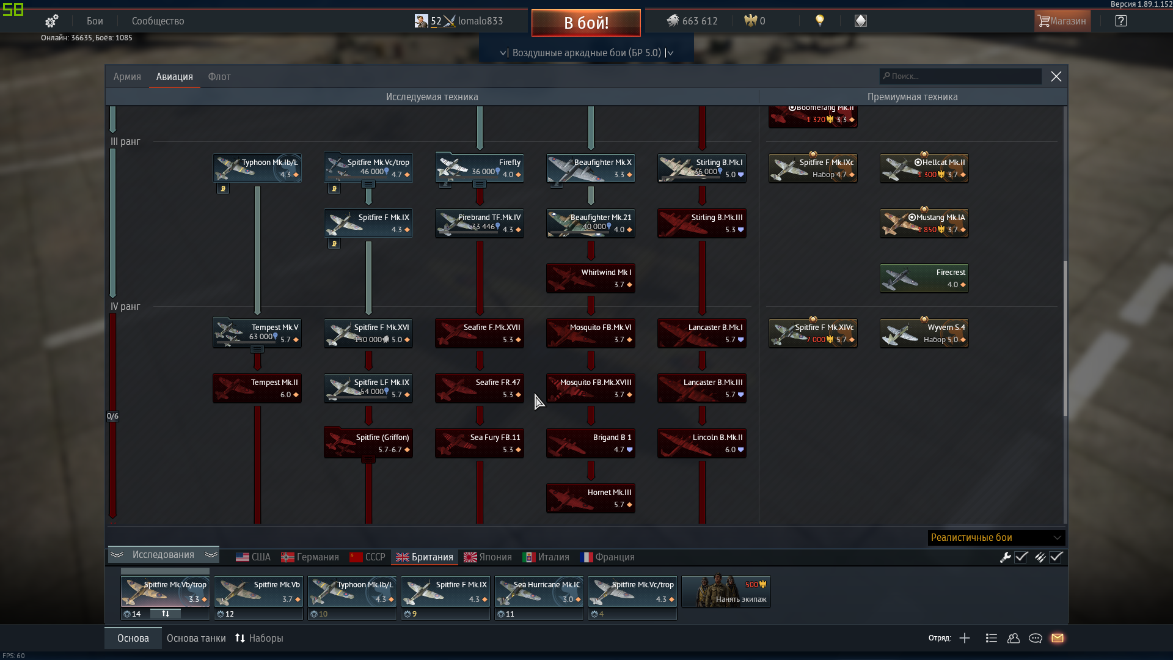Click the lomalo833 player name
Screen dimensions: 1173x660
point(480,21)
